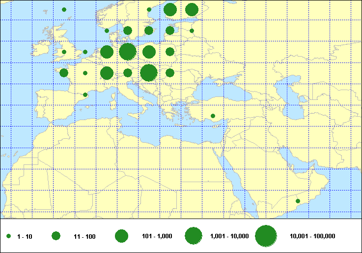Select the small green dot in Oman
Screen dimensions: 362x253
tap(298, 201)
